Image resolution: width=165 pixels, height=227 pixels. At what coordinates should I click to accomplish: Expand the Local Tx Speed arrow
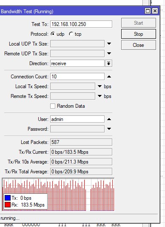pyautogui.click(x=100, y=86)
